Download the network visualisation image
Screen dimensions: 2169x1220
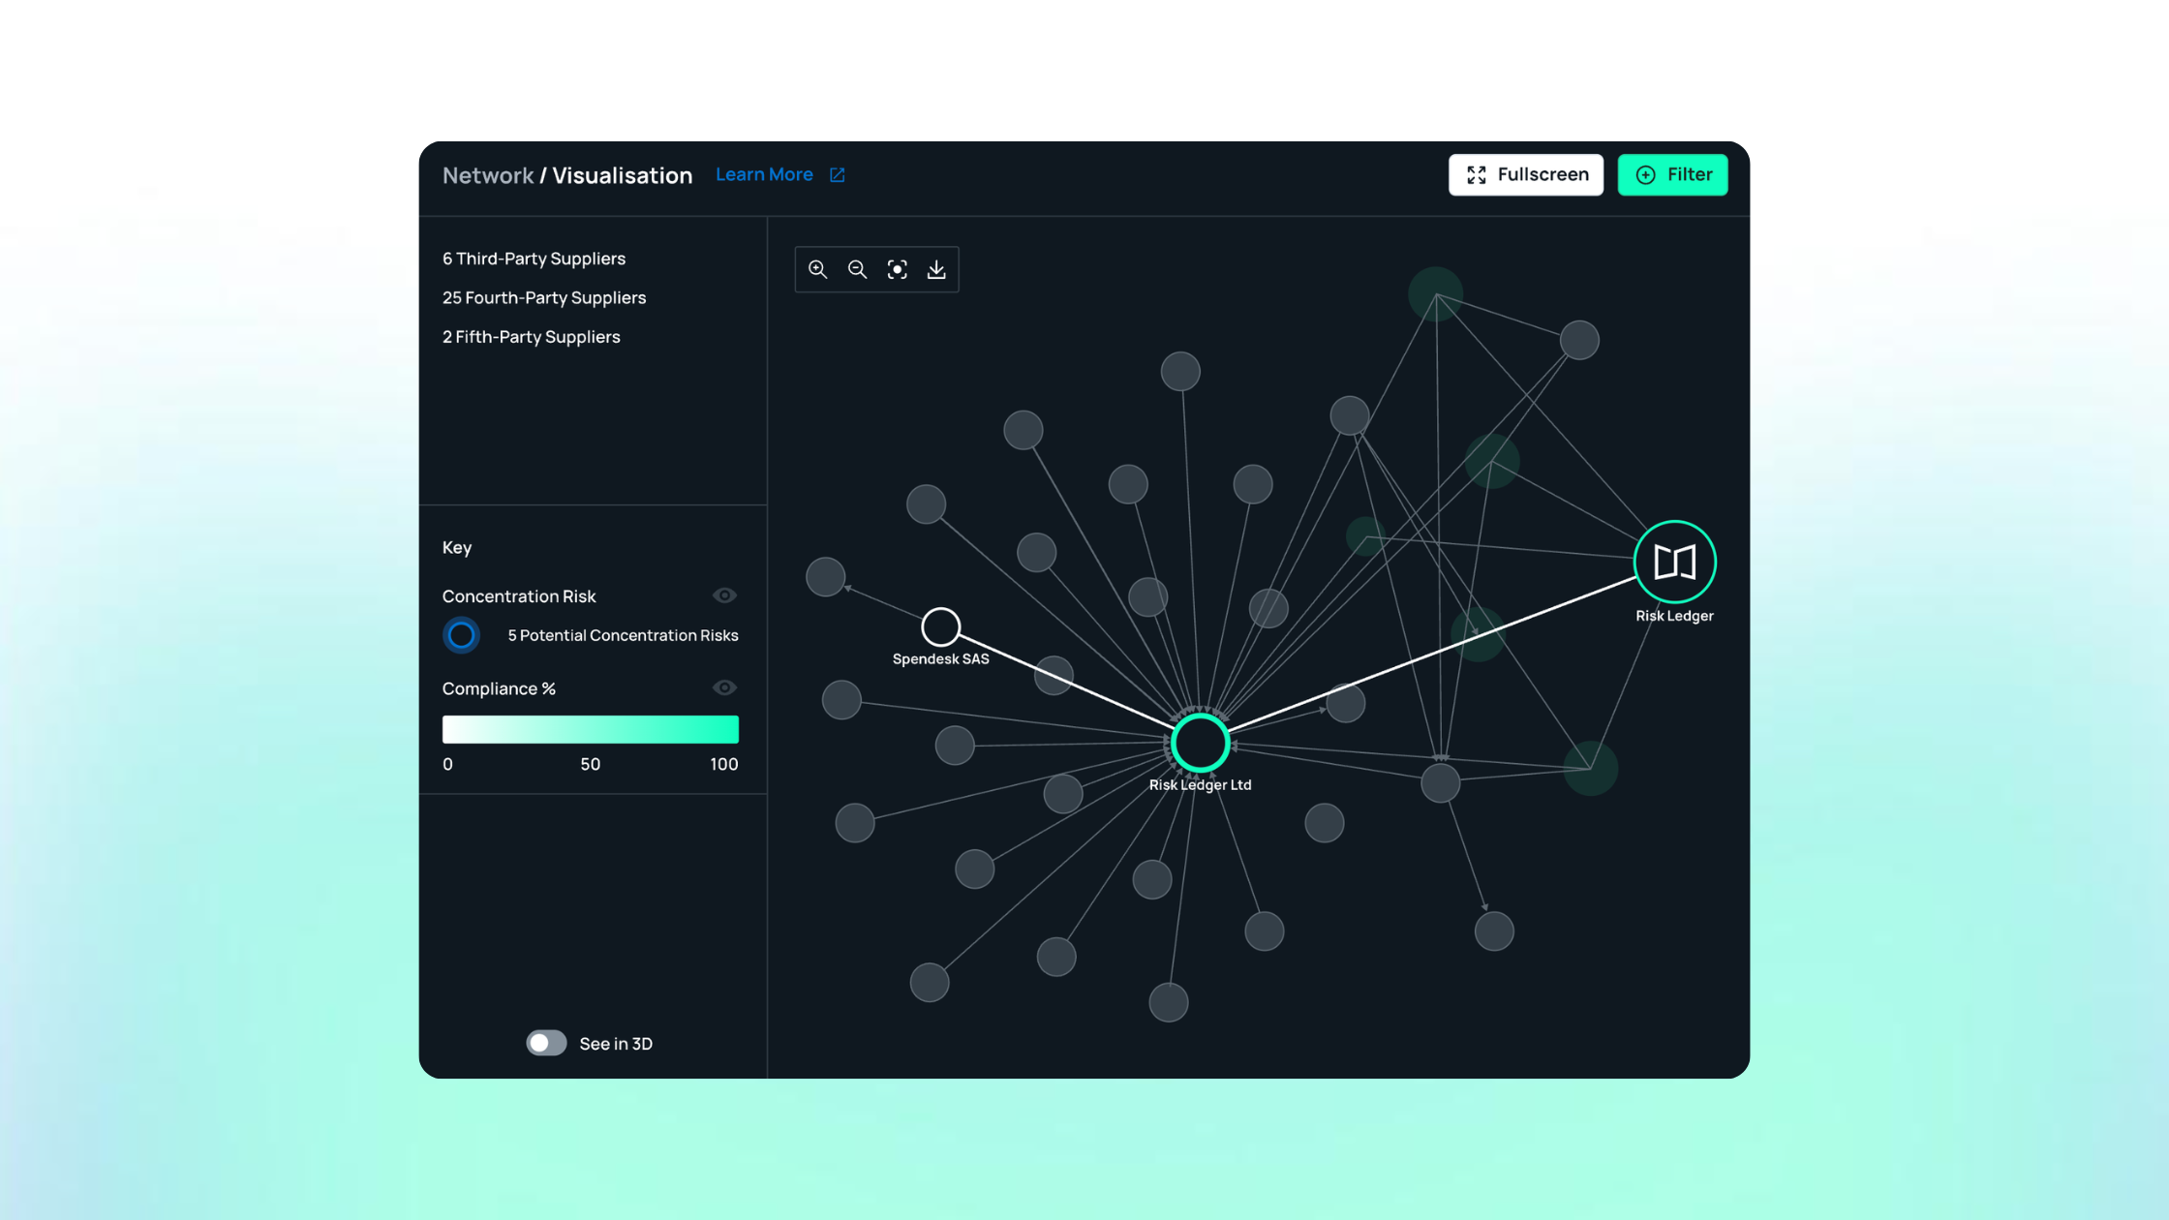pyautogui.click(x=936, y=269)
